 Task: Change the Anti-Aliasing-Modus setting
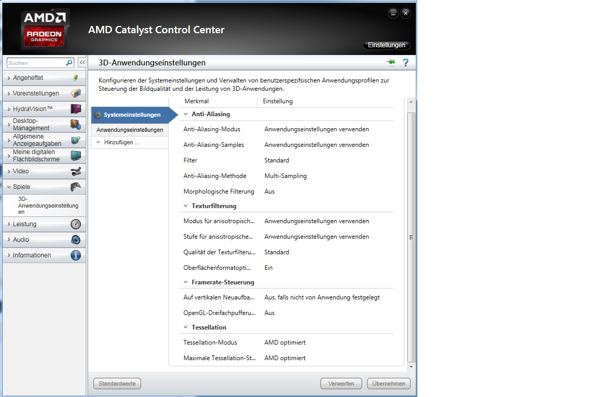click(x=317, y=129)
